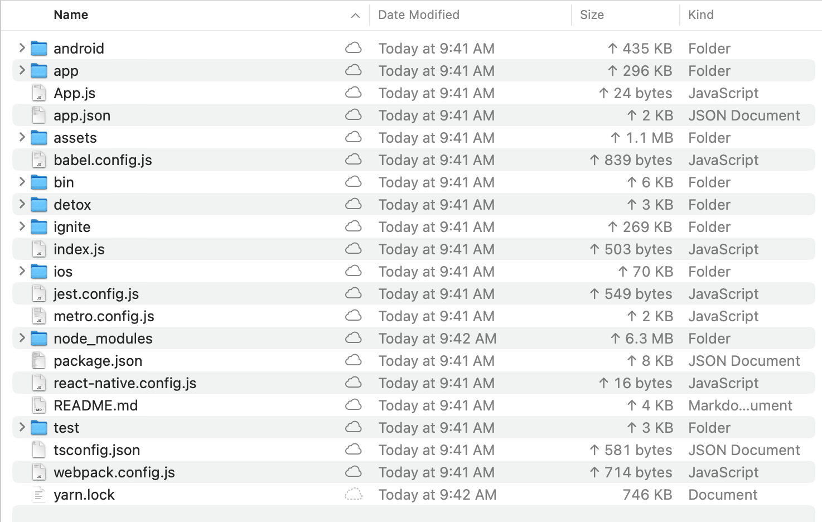The height and width of the screenshot is (522, 822).
Task: Expand the node_modules folder chevron
Action: tap(22, 338)
